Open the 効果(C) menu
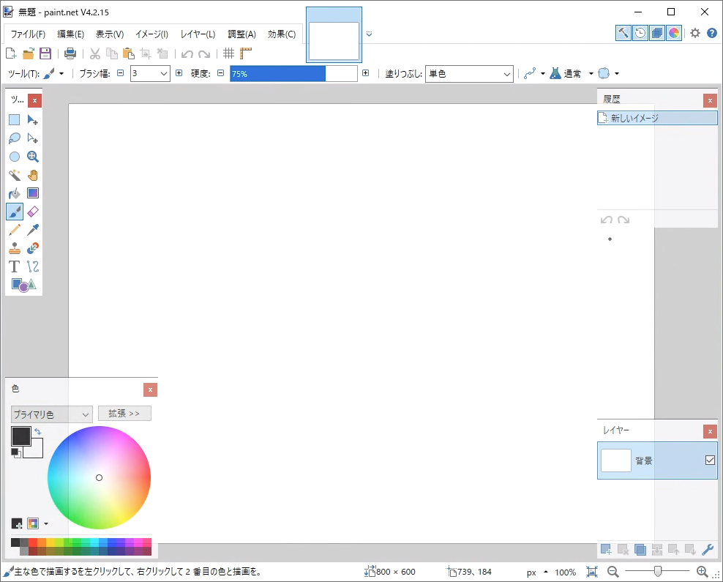Viewport: 723px width, 582px height. 282,34
